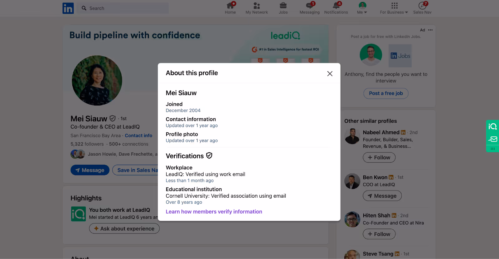Open the Jobs briefcase icon

283,6
